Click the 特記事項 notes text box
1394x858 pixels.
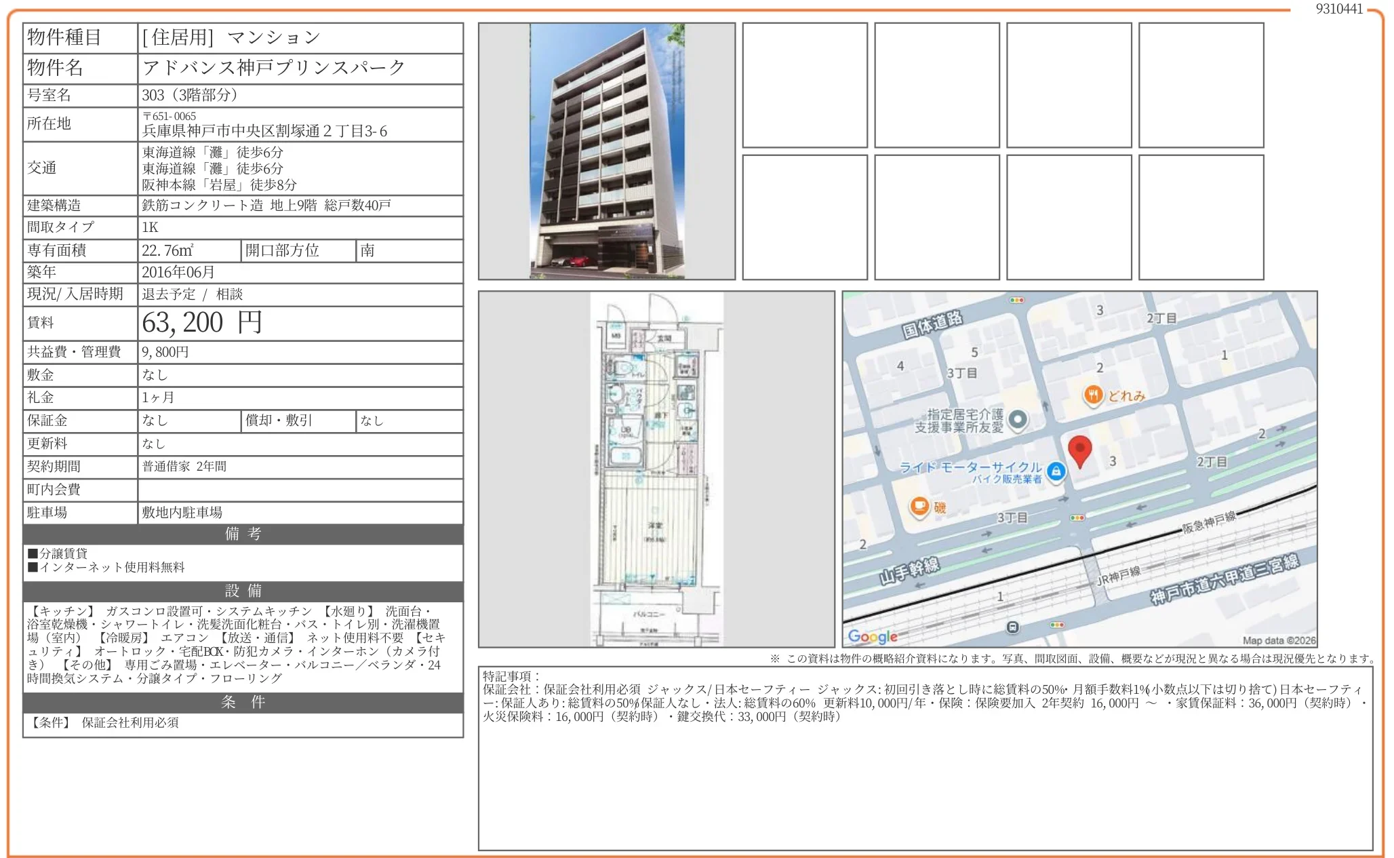925,758
